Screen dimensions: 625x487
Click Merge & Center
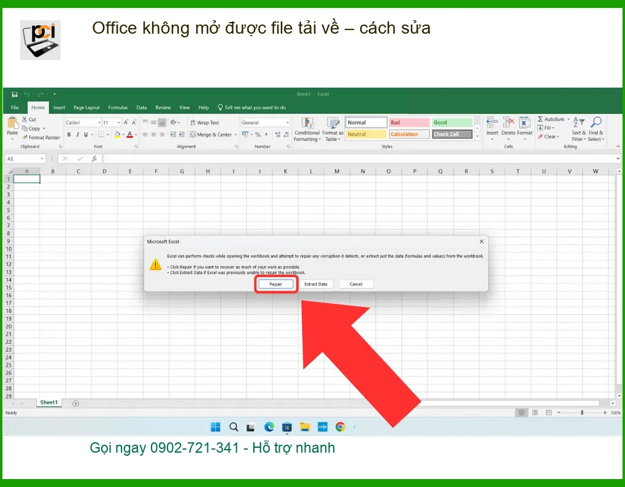click(x=211, y=135)
